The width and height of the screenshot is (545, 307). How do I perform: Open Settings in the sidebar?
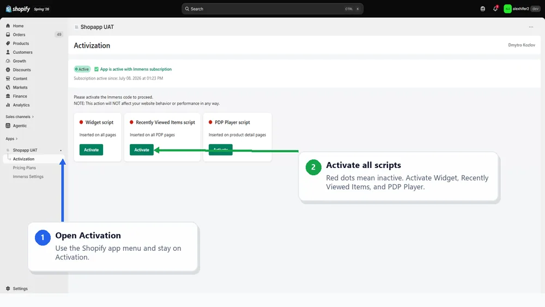tap(20, 288)
